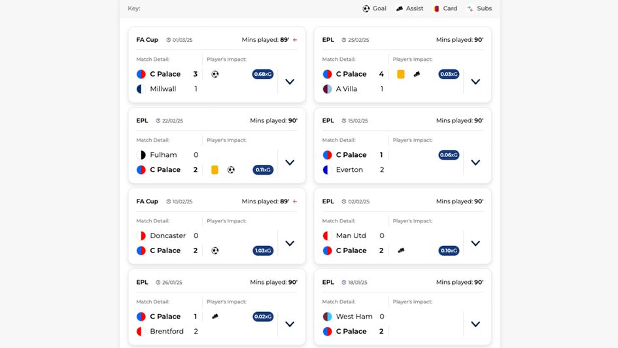This screenshot has height=348, width=618.
Task: Click the 0.68xG badge in Millwall match
Action: [263, 74]
